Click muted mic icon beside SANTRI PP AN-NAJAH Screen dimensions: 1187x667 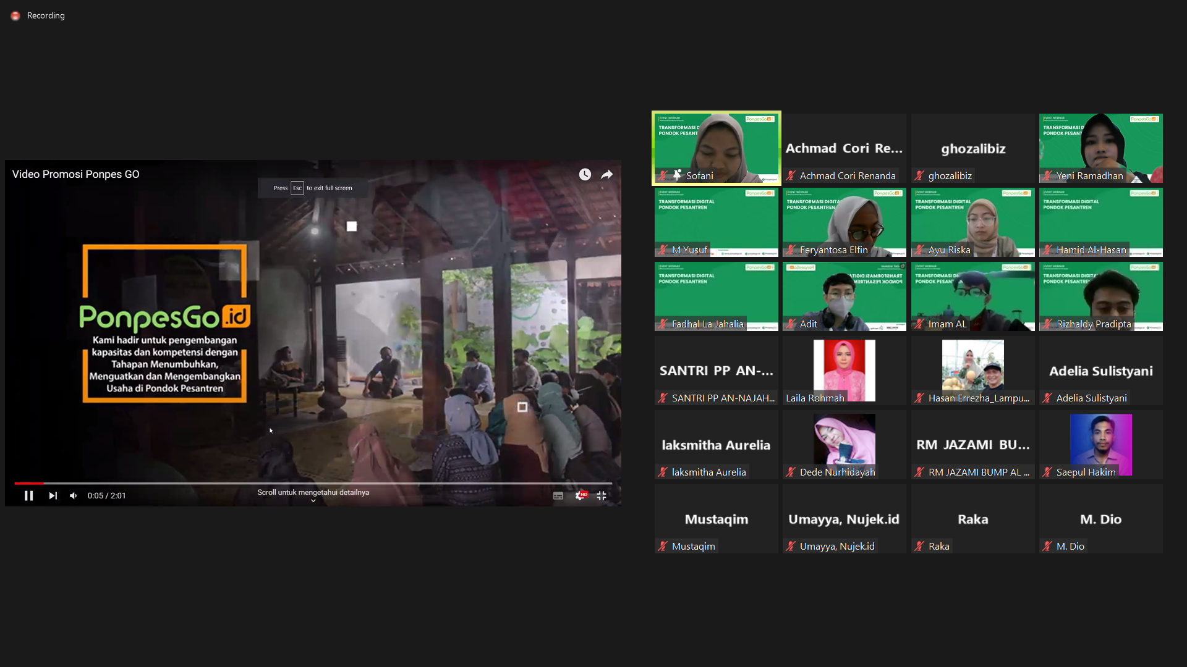click(x=663, y=398)
